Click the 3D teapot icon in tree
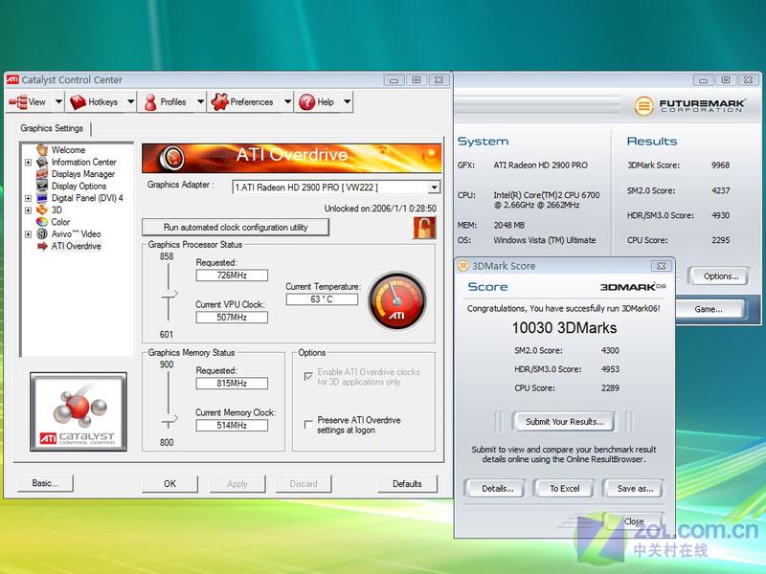This screenshot has width=766, height=574. [x=42, y=210]
